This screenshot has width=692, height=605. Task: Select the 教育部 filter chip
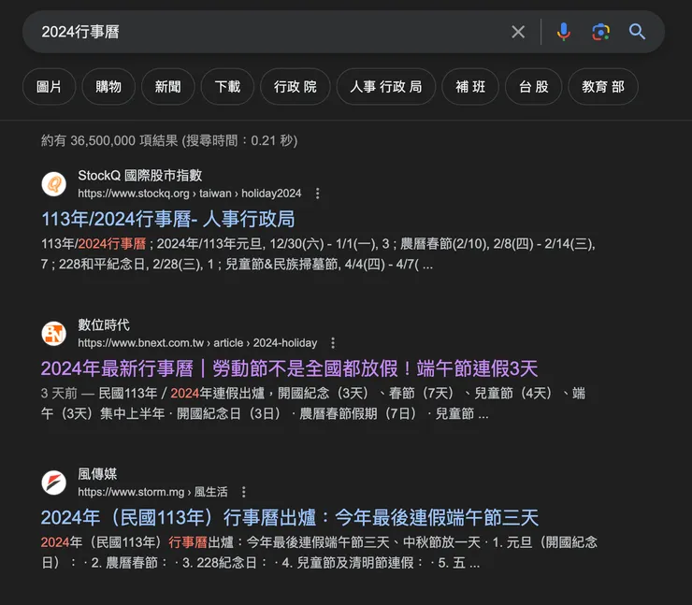pyautogui.click(x=603, y=86)
